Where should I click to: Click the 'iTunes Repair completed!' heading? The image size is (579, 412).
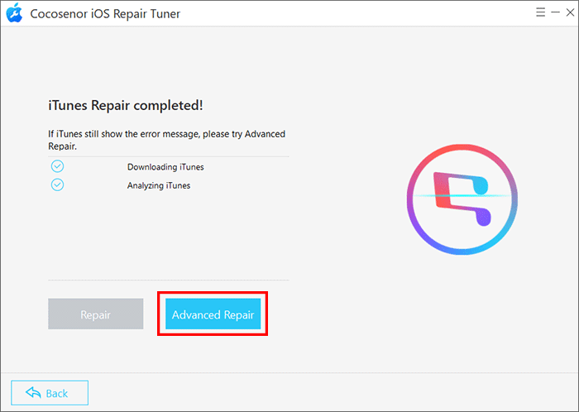[126, 106]
